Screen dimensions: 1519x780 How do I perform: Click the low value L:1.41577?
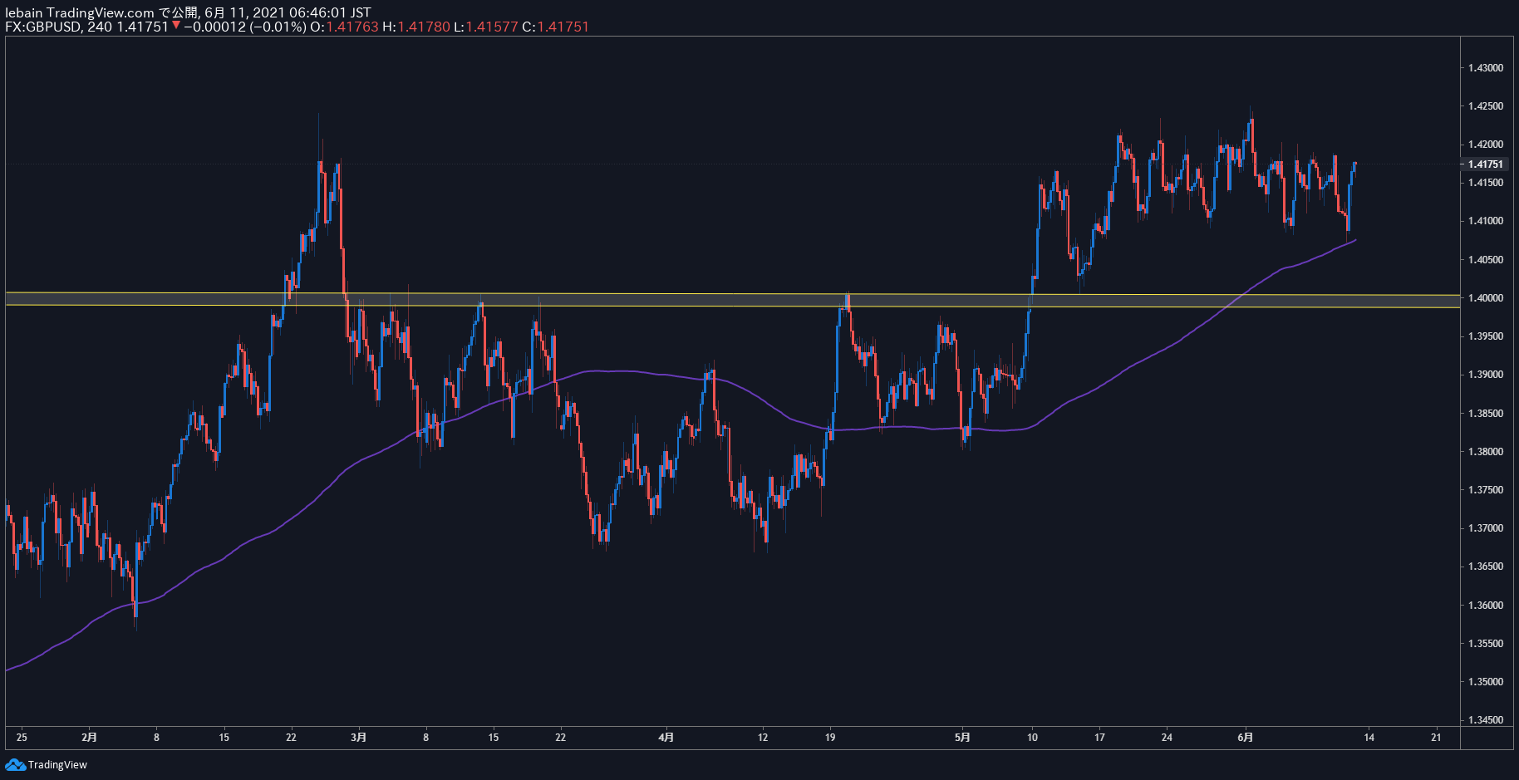tap(486, 27)
